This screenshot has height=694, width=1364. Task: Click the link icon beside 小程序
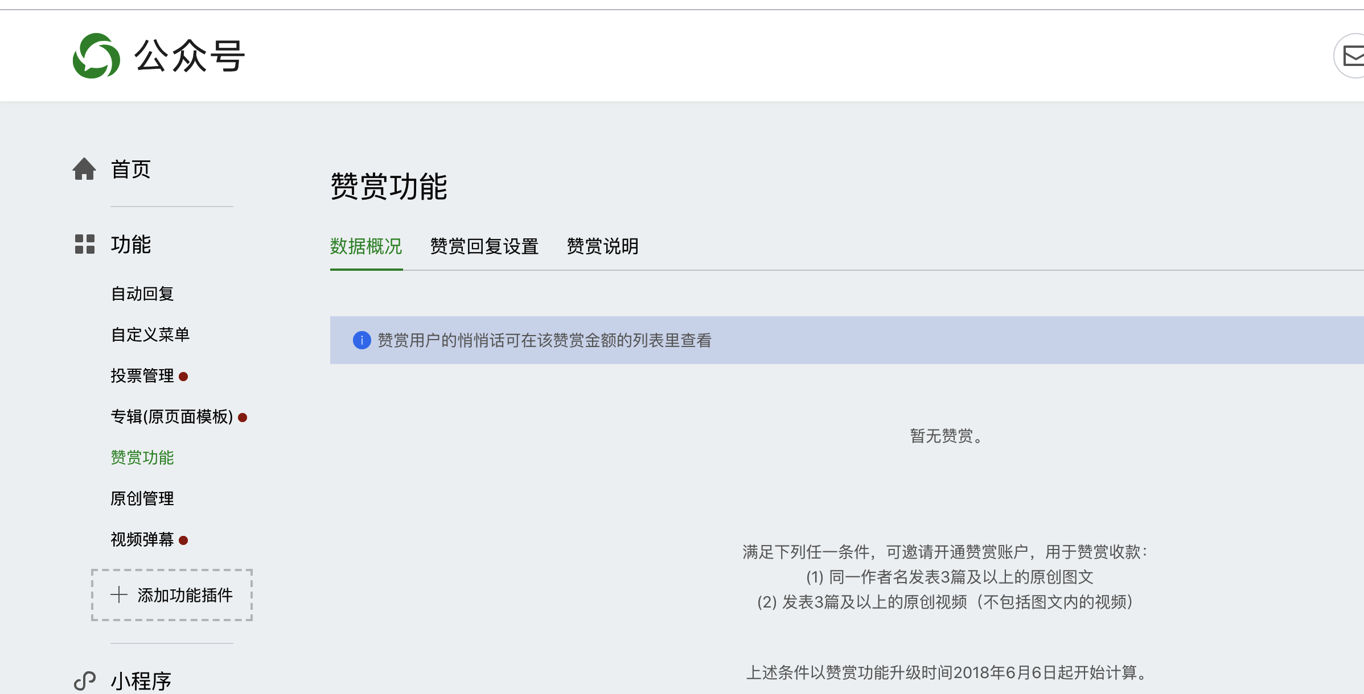(x=84, y=680)
